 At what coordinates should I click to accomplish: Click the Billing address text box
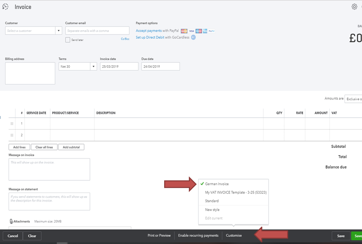tap(30, 73)
